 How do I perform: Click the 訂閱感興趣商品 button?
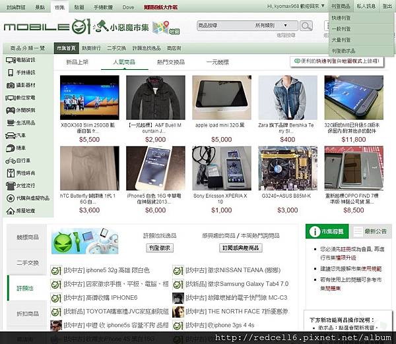240,248
